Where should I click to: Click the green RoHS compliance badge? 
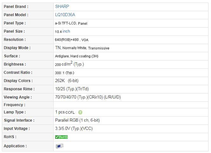pyautogui.click(x=61, y=137)
